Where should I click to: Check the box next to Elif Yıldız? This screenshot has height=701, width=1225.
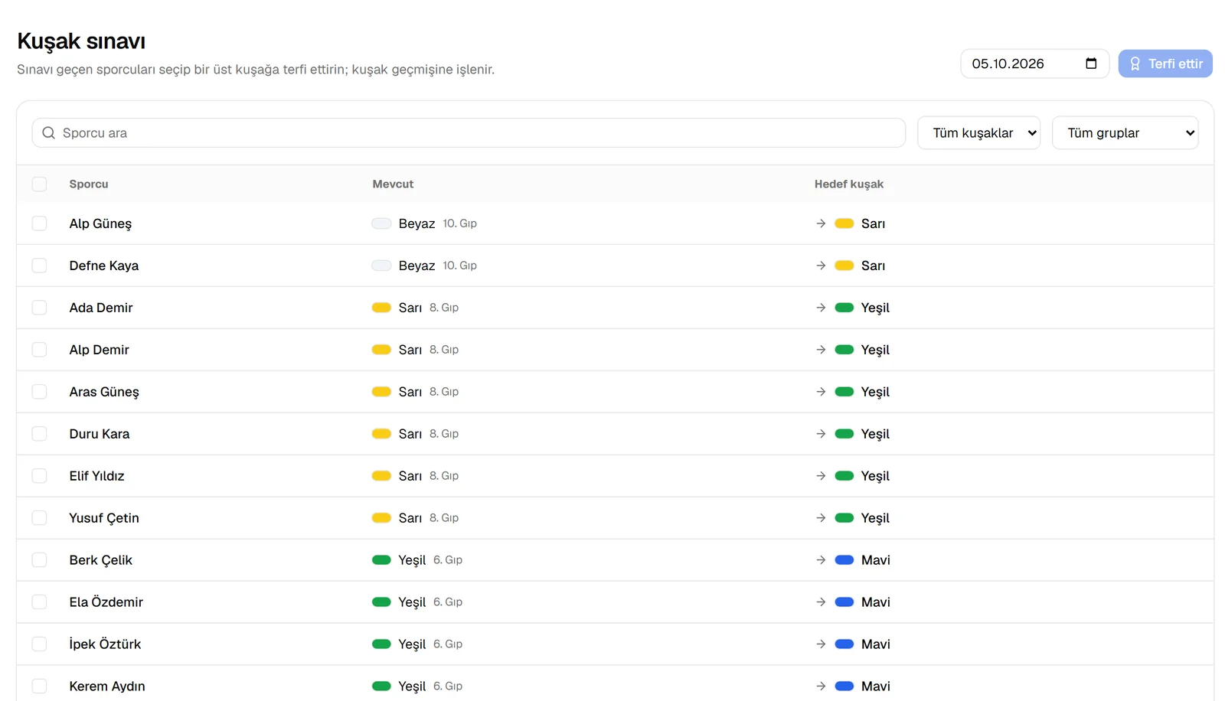click(x=39, y=476)
